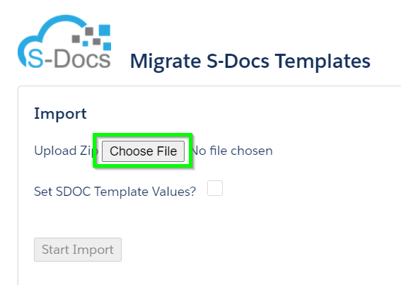The height and width of the screenshot is (285, 401).
Task: Click the gray 'Docs' wordmark in logo
Action: pyautogui.click(x=82, y=59)
